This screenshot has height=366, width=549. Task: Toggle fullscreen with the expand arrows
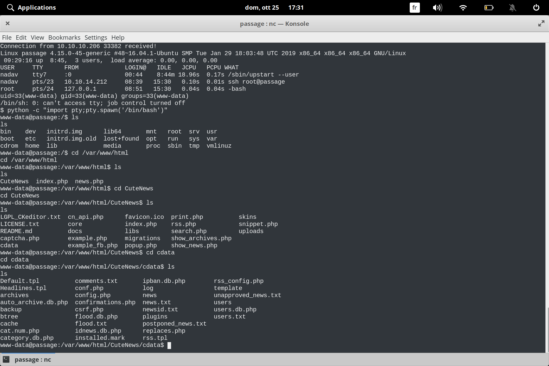point(541,23)
